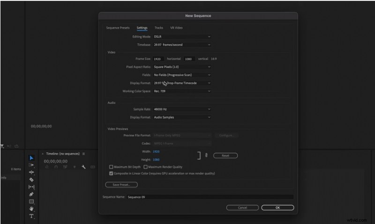Open the Editing Mode dropdown
This screenshot has height=224, width=375.
pyautogui.click(x=182, y=36)
